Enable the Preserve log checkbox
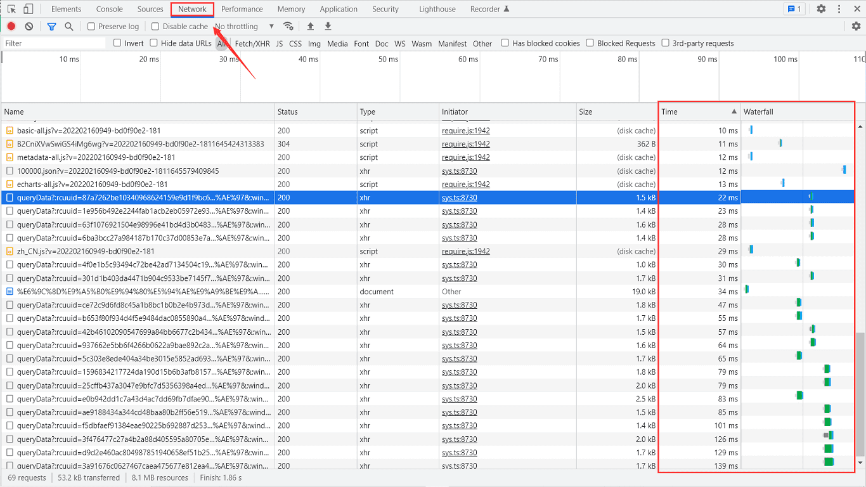The height and width of the screenshot is (487, 866). pos(91,26)
